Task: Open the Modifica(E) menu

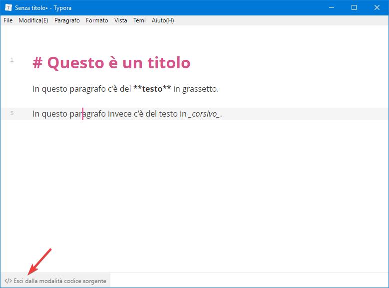Action: 33,20
